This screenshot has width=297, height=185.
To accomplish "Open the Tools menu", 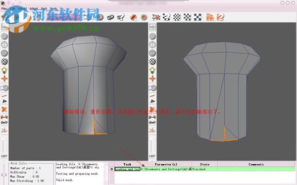I will pyautogui.click(x=53, y=8).
